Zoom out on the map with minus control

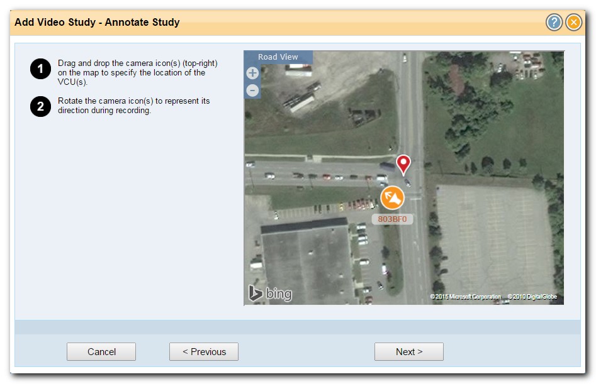252,91
